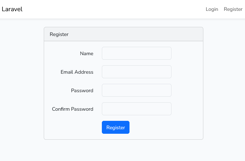Click into the Email Address field
245x161 pixels.
[136, 72]
